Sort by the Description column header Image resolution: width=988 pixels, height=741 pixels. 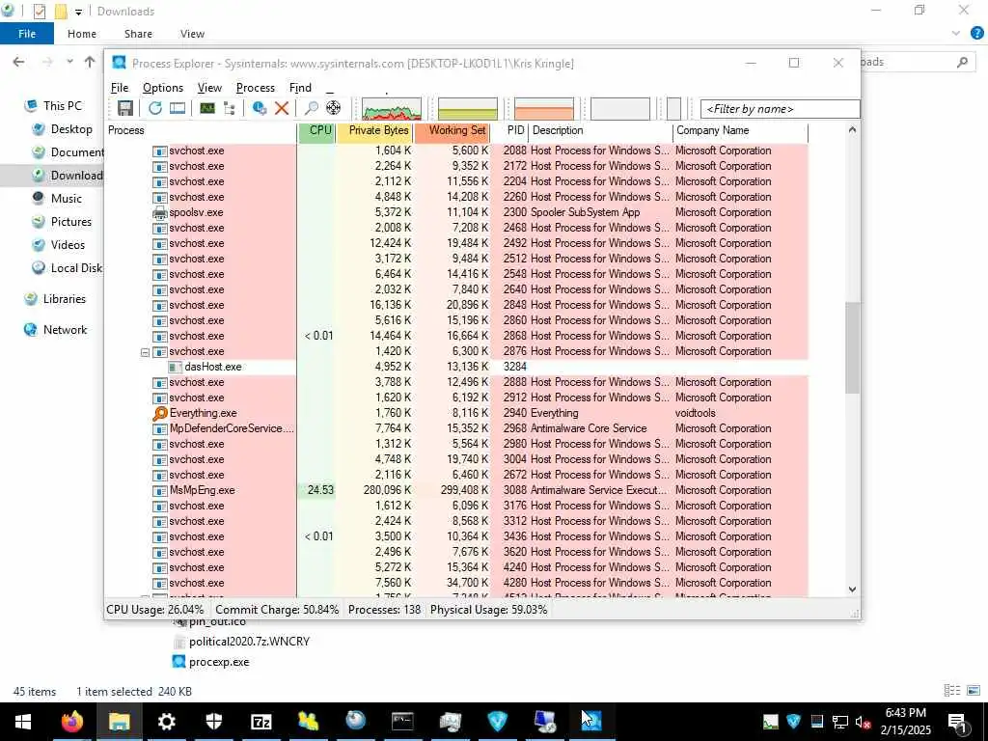600,130
